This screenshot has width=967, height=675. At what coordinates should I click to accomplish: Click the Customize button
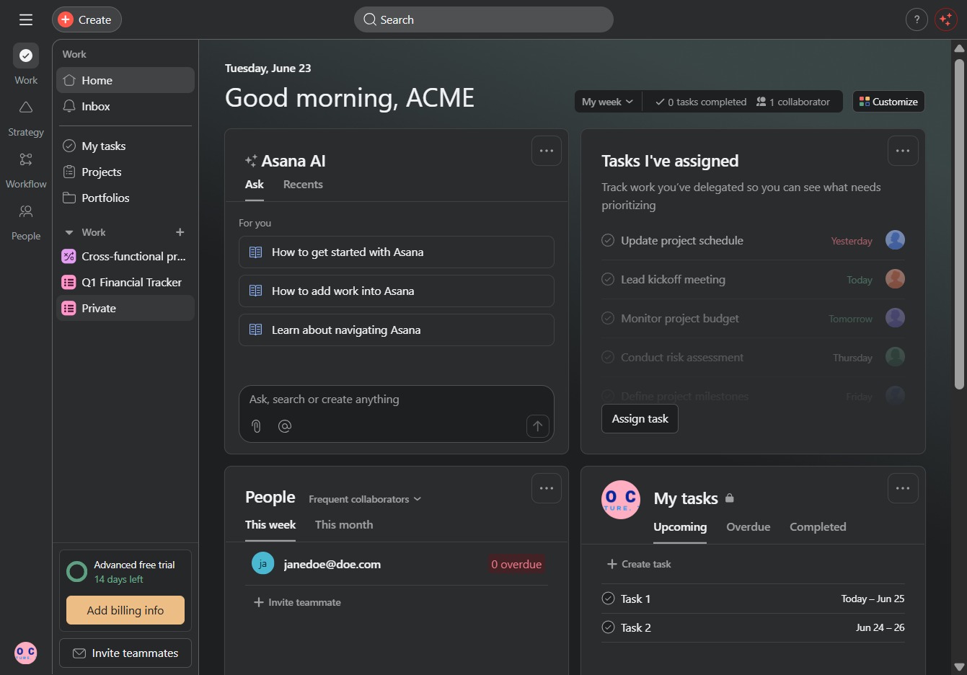click(888, 102)
